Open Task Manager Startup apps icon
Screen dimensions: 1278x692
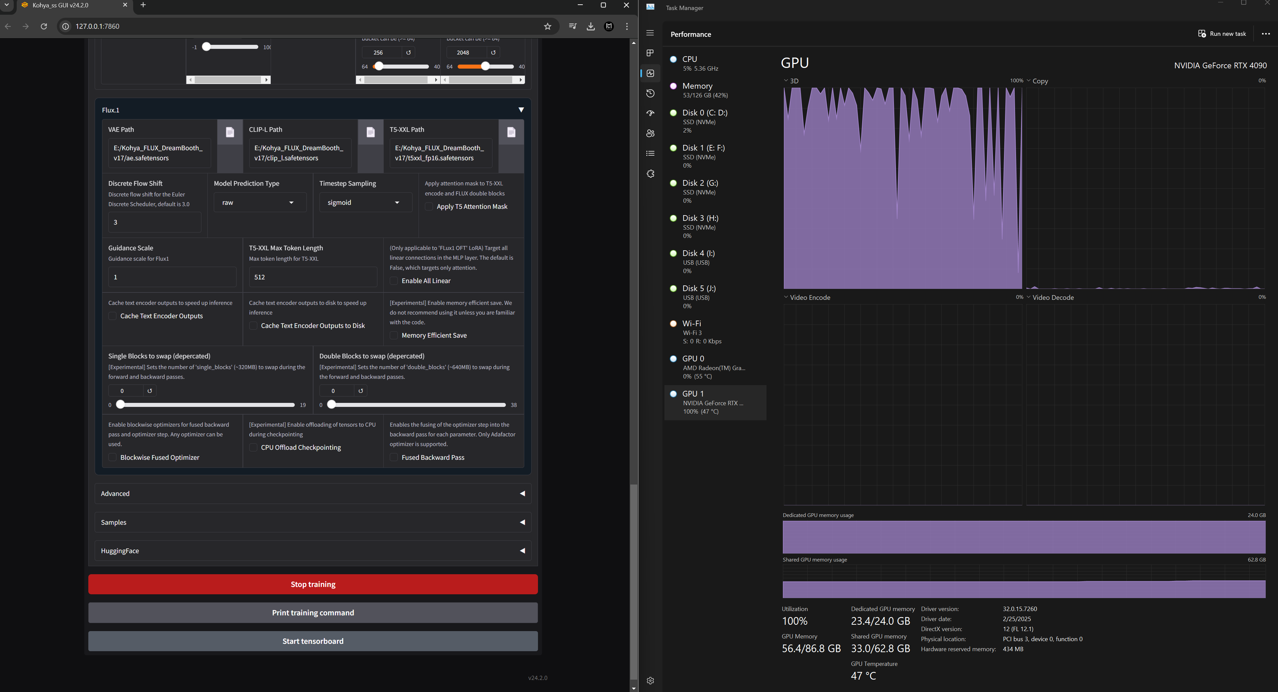(650, 113)
